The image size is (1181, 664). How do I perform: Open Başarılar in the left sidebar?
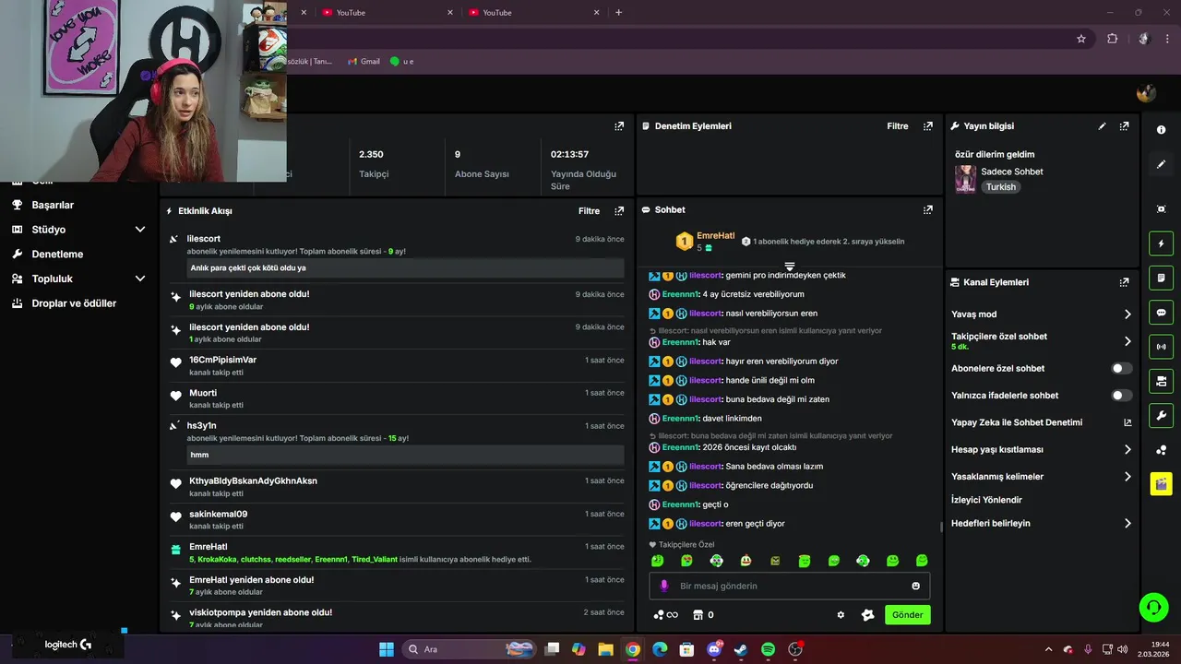(x=53, y=205)
